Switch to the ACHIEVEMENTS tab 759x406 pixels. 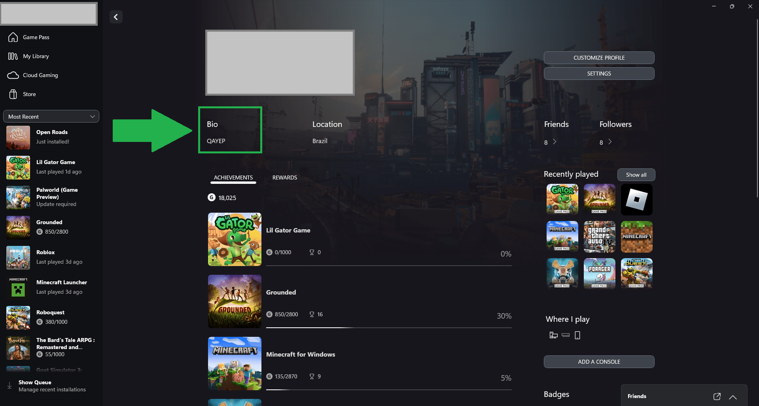point(233,178)
